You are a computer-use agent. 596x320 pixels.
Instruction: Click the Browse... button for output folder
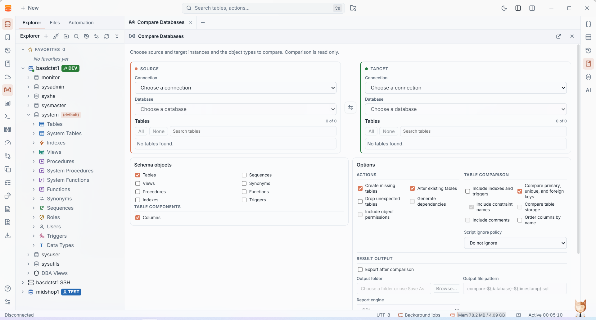(x=446, y=289)
